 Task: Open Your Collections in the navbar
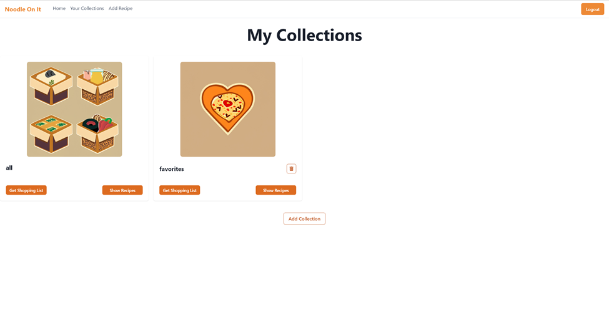[x=87, y=9]
